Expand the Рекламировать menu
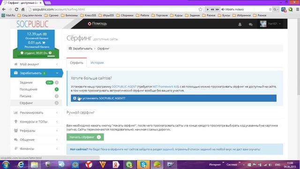Image resolution: width=300 pixels, height=169 pixels. (x=36, y=113)
